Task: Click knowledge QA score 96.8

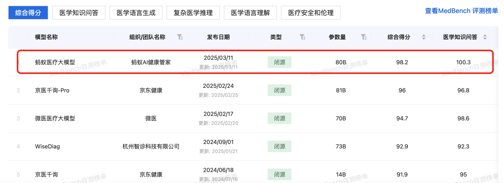Action: tap(463, 90)
